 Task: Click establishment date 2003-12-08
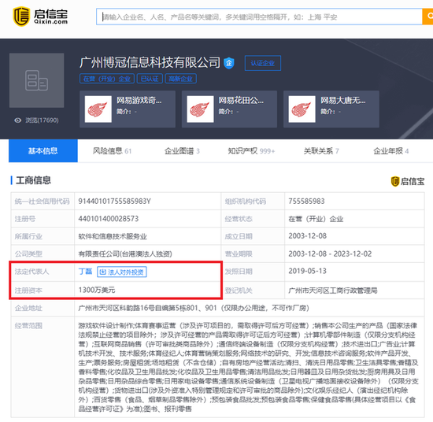(x=307, y=236)
